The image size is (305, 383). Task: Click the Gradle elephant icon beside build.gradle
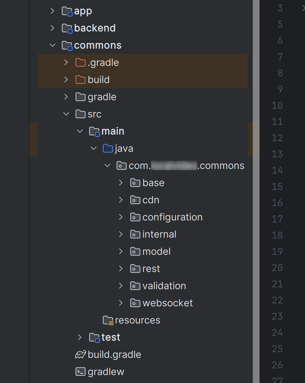click(80, 355)
